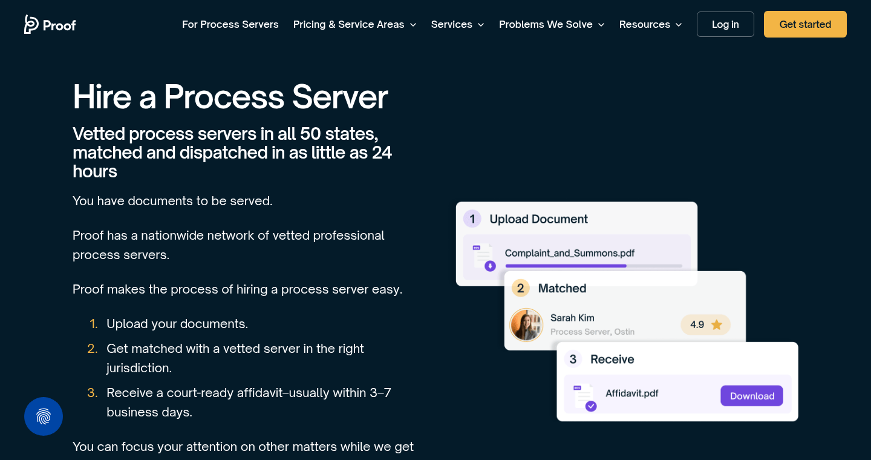Click the Sarah Kim name text

(572, 318)
